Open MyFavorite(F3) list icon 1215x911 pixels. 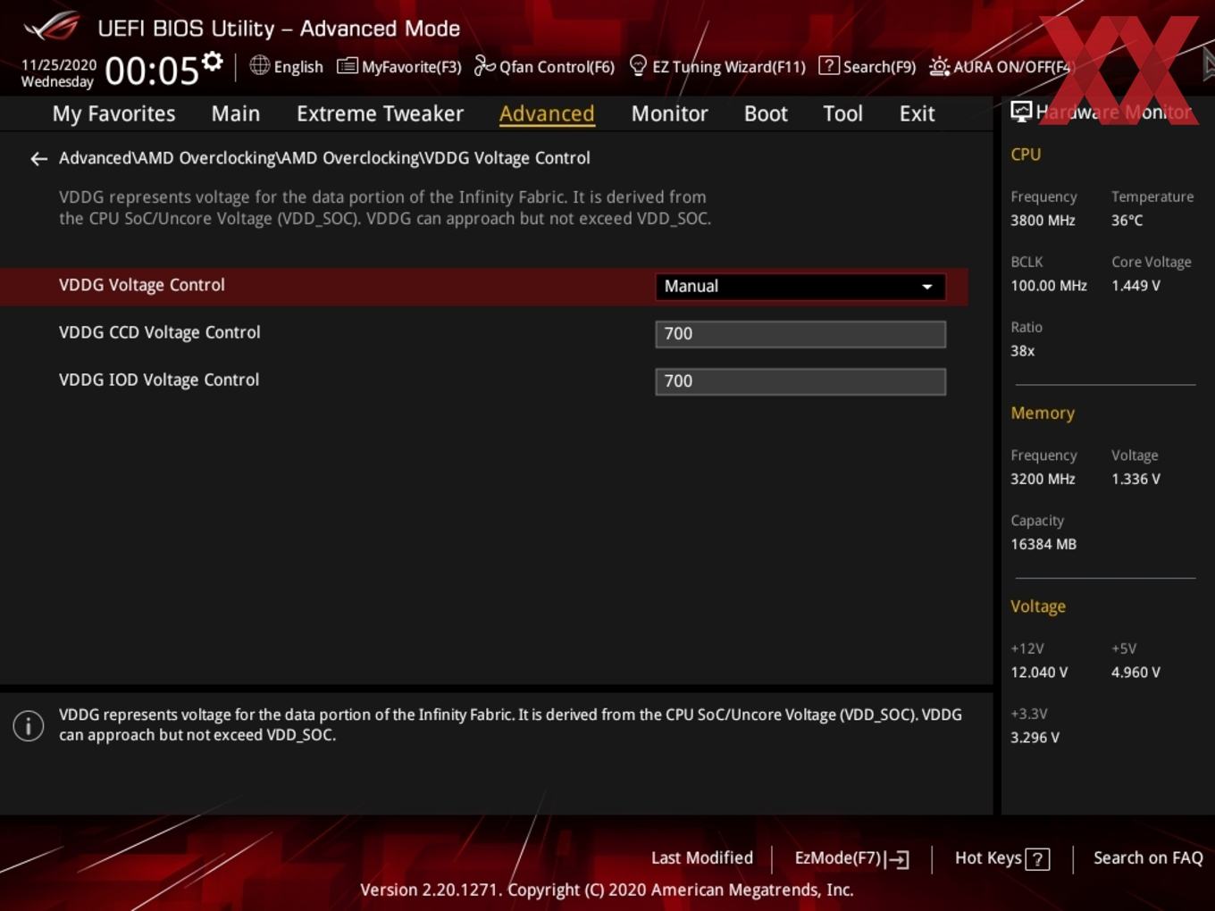[347, 66]
